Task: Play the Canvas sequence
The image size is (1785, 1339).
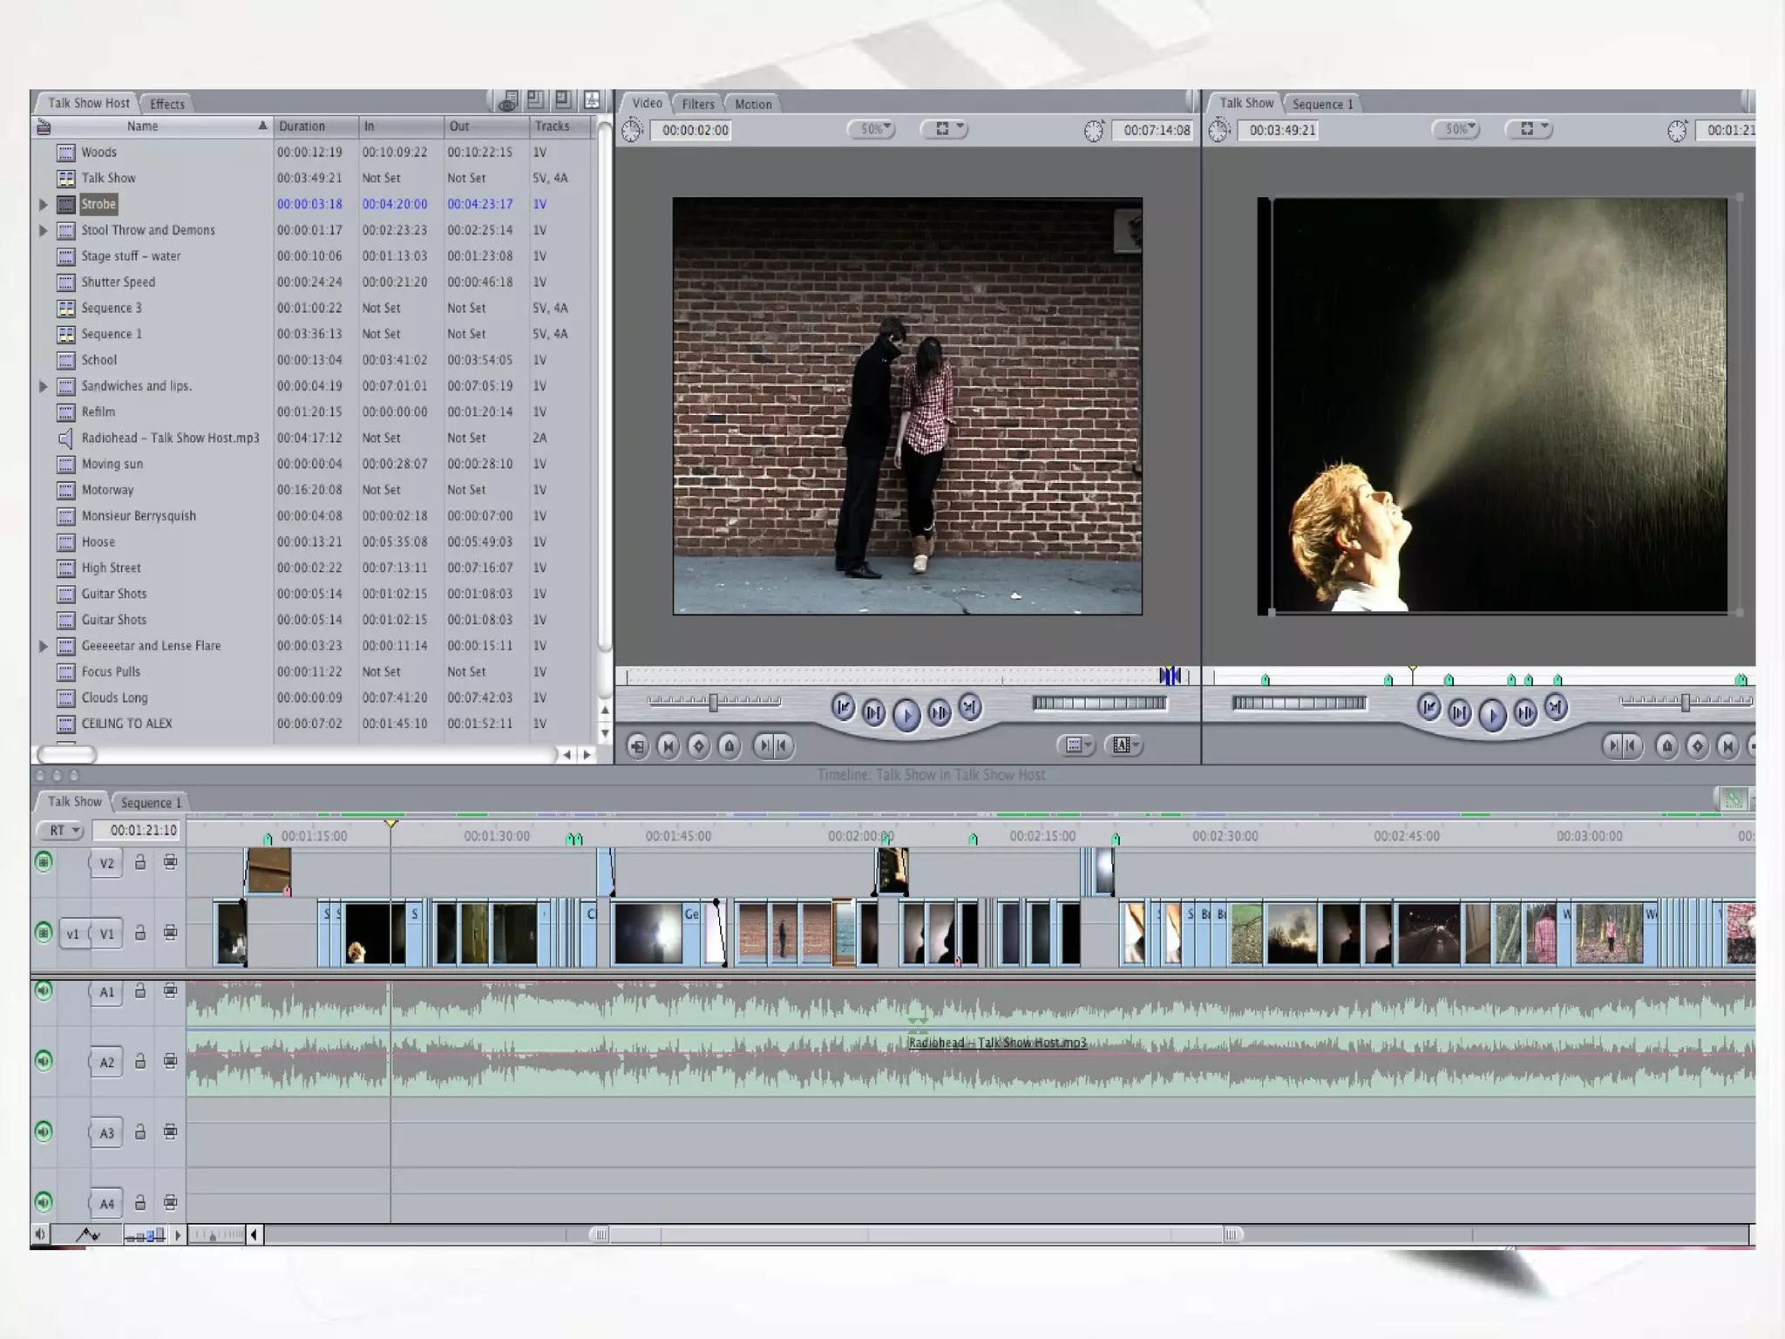Action: coord(1492,715)
